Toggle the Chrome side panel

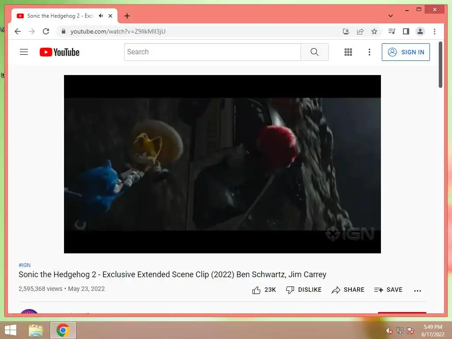[406, 31]
